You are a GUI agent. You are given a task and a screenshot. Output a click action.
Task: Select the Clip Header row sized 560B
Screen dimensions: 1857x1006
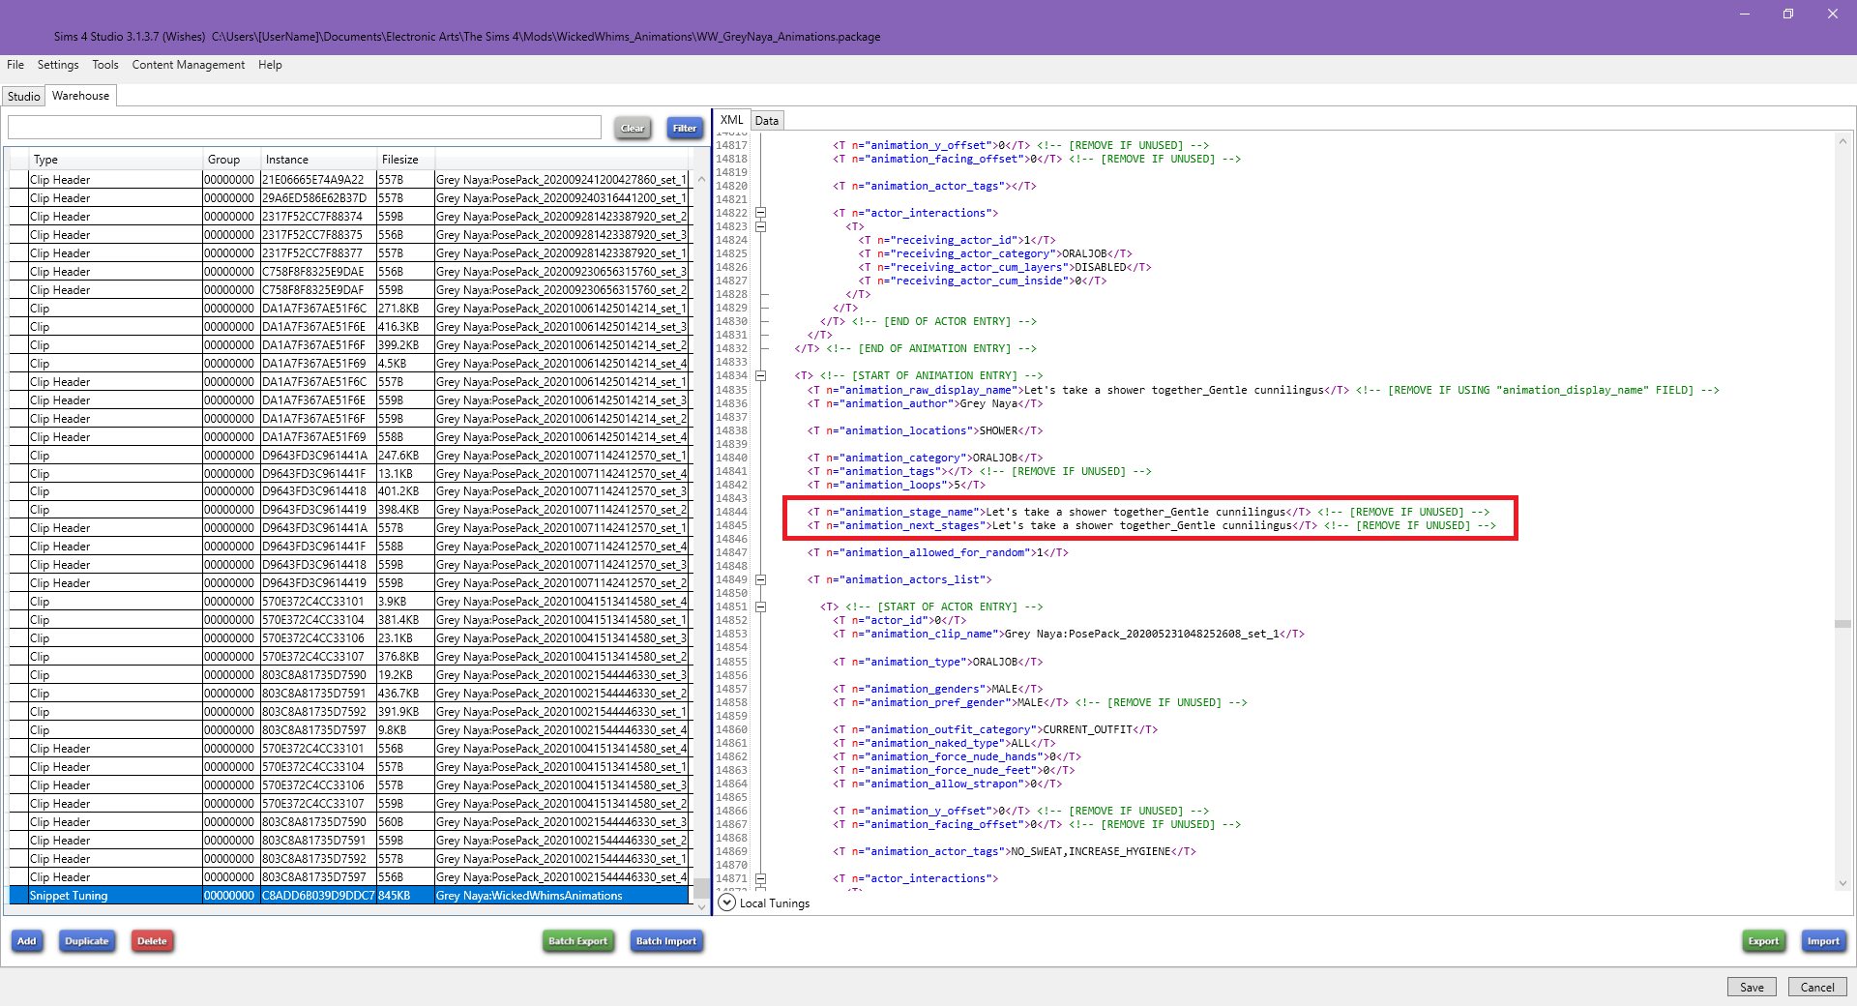(349, 822)
